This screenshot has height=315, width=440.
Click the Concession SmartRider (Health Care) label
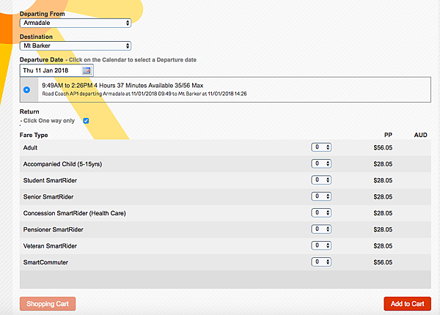[x=74, y=213]
